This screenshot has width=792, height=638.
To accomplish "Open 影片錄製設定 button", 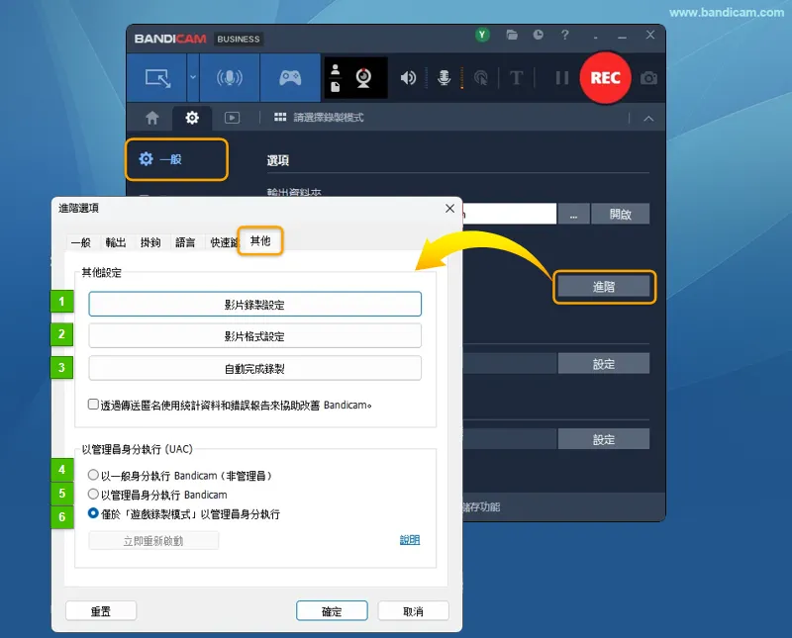I will point(254,305).
